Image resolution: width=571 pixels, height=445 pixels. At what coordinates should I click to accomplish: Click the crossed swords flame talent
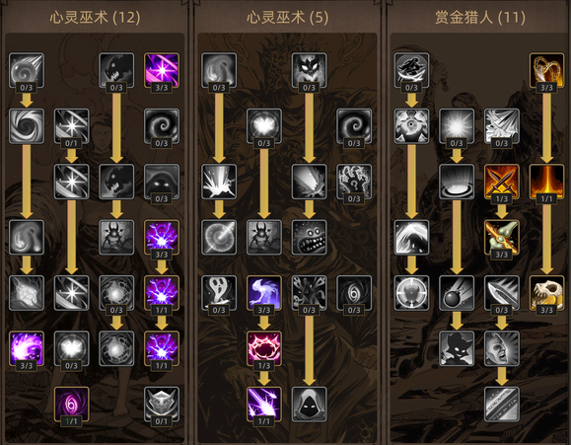click(x=501, y=182)
